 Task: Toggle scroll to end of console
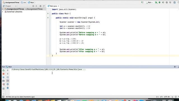click(8, 81)
